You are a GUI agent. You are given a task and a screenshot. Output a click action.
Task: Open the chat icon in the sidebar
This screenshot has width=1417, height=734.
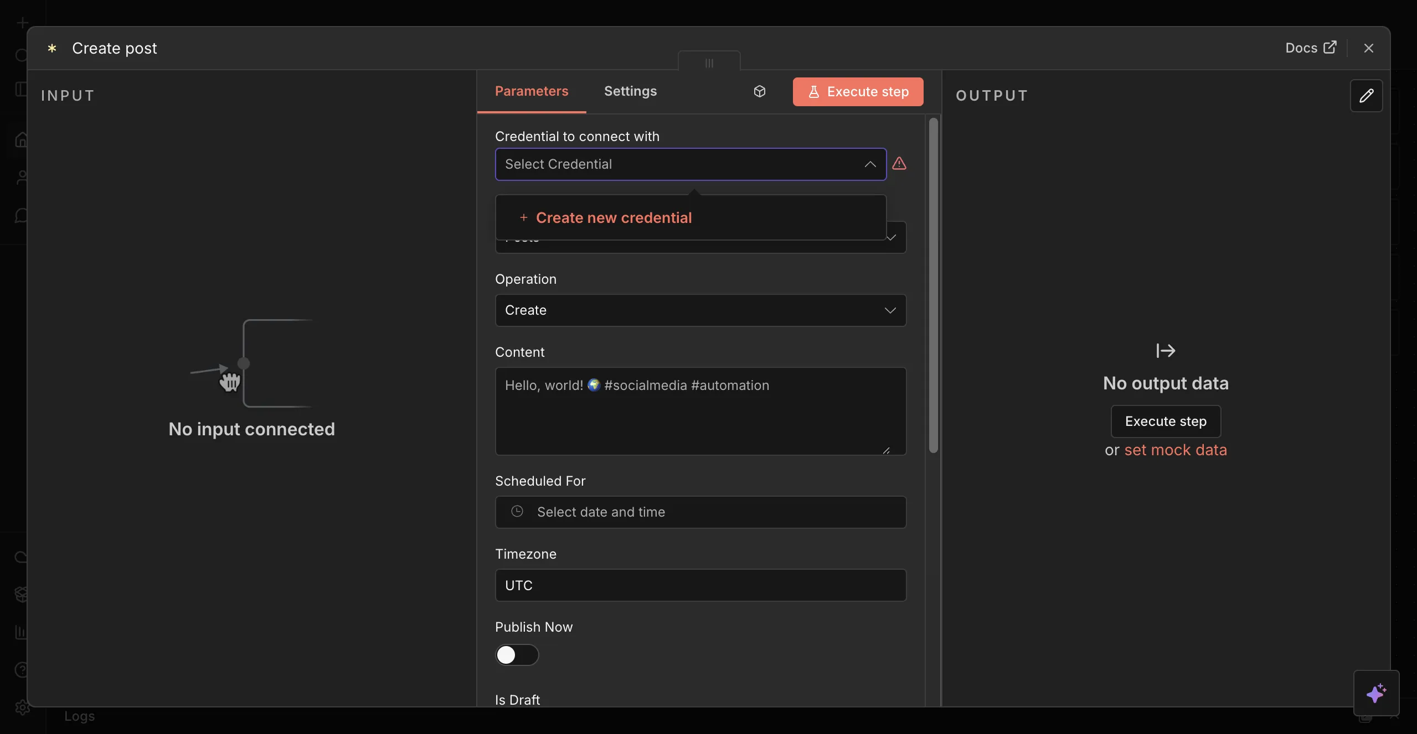pos(22,216)
